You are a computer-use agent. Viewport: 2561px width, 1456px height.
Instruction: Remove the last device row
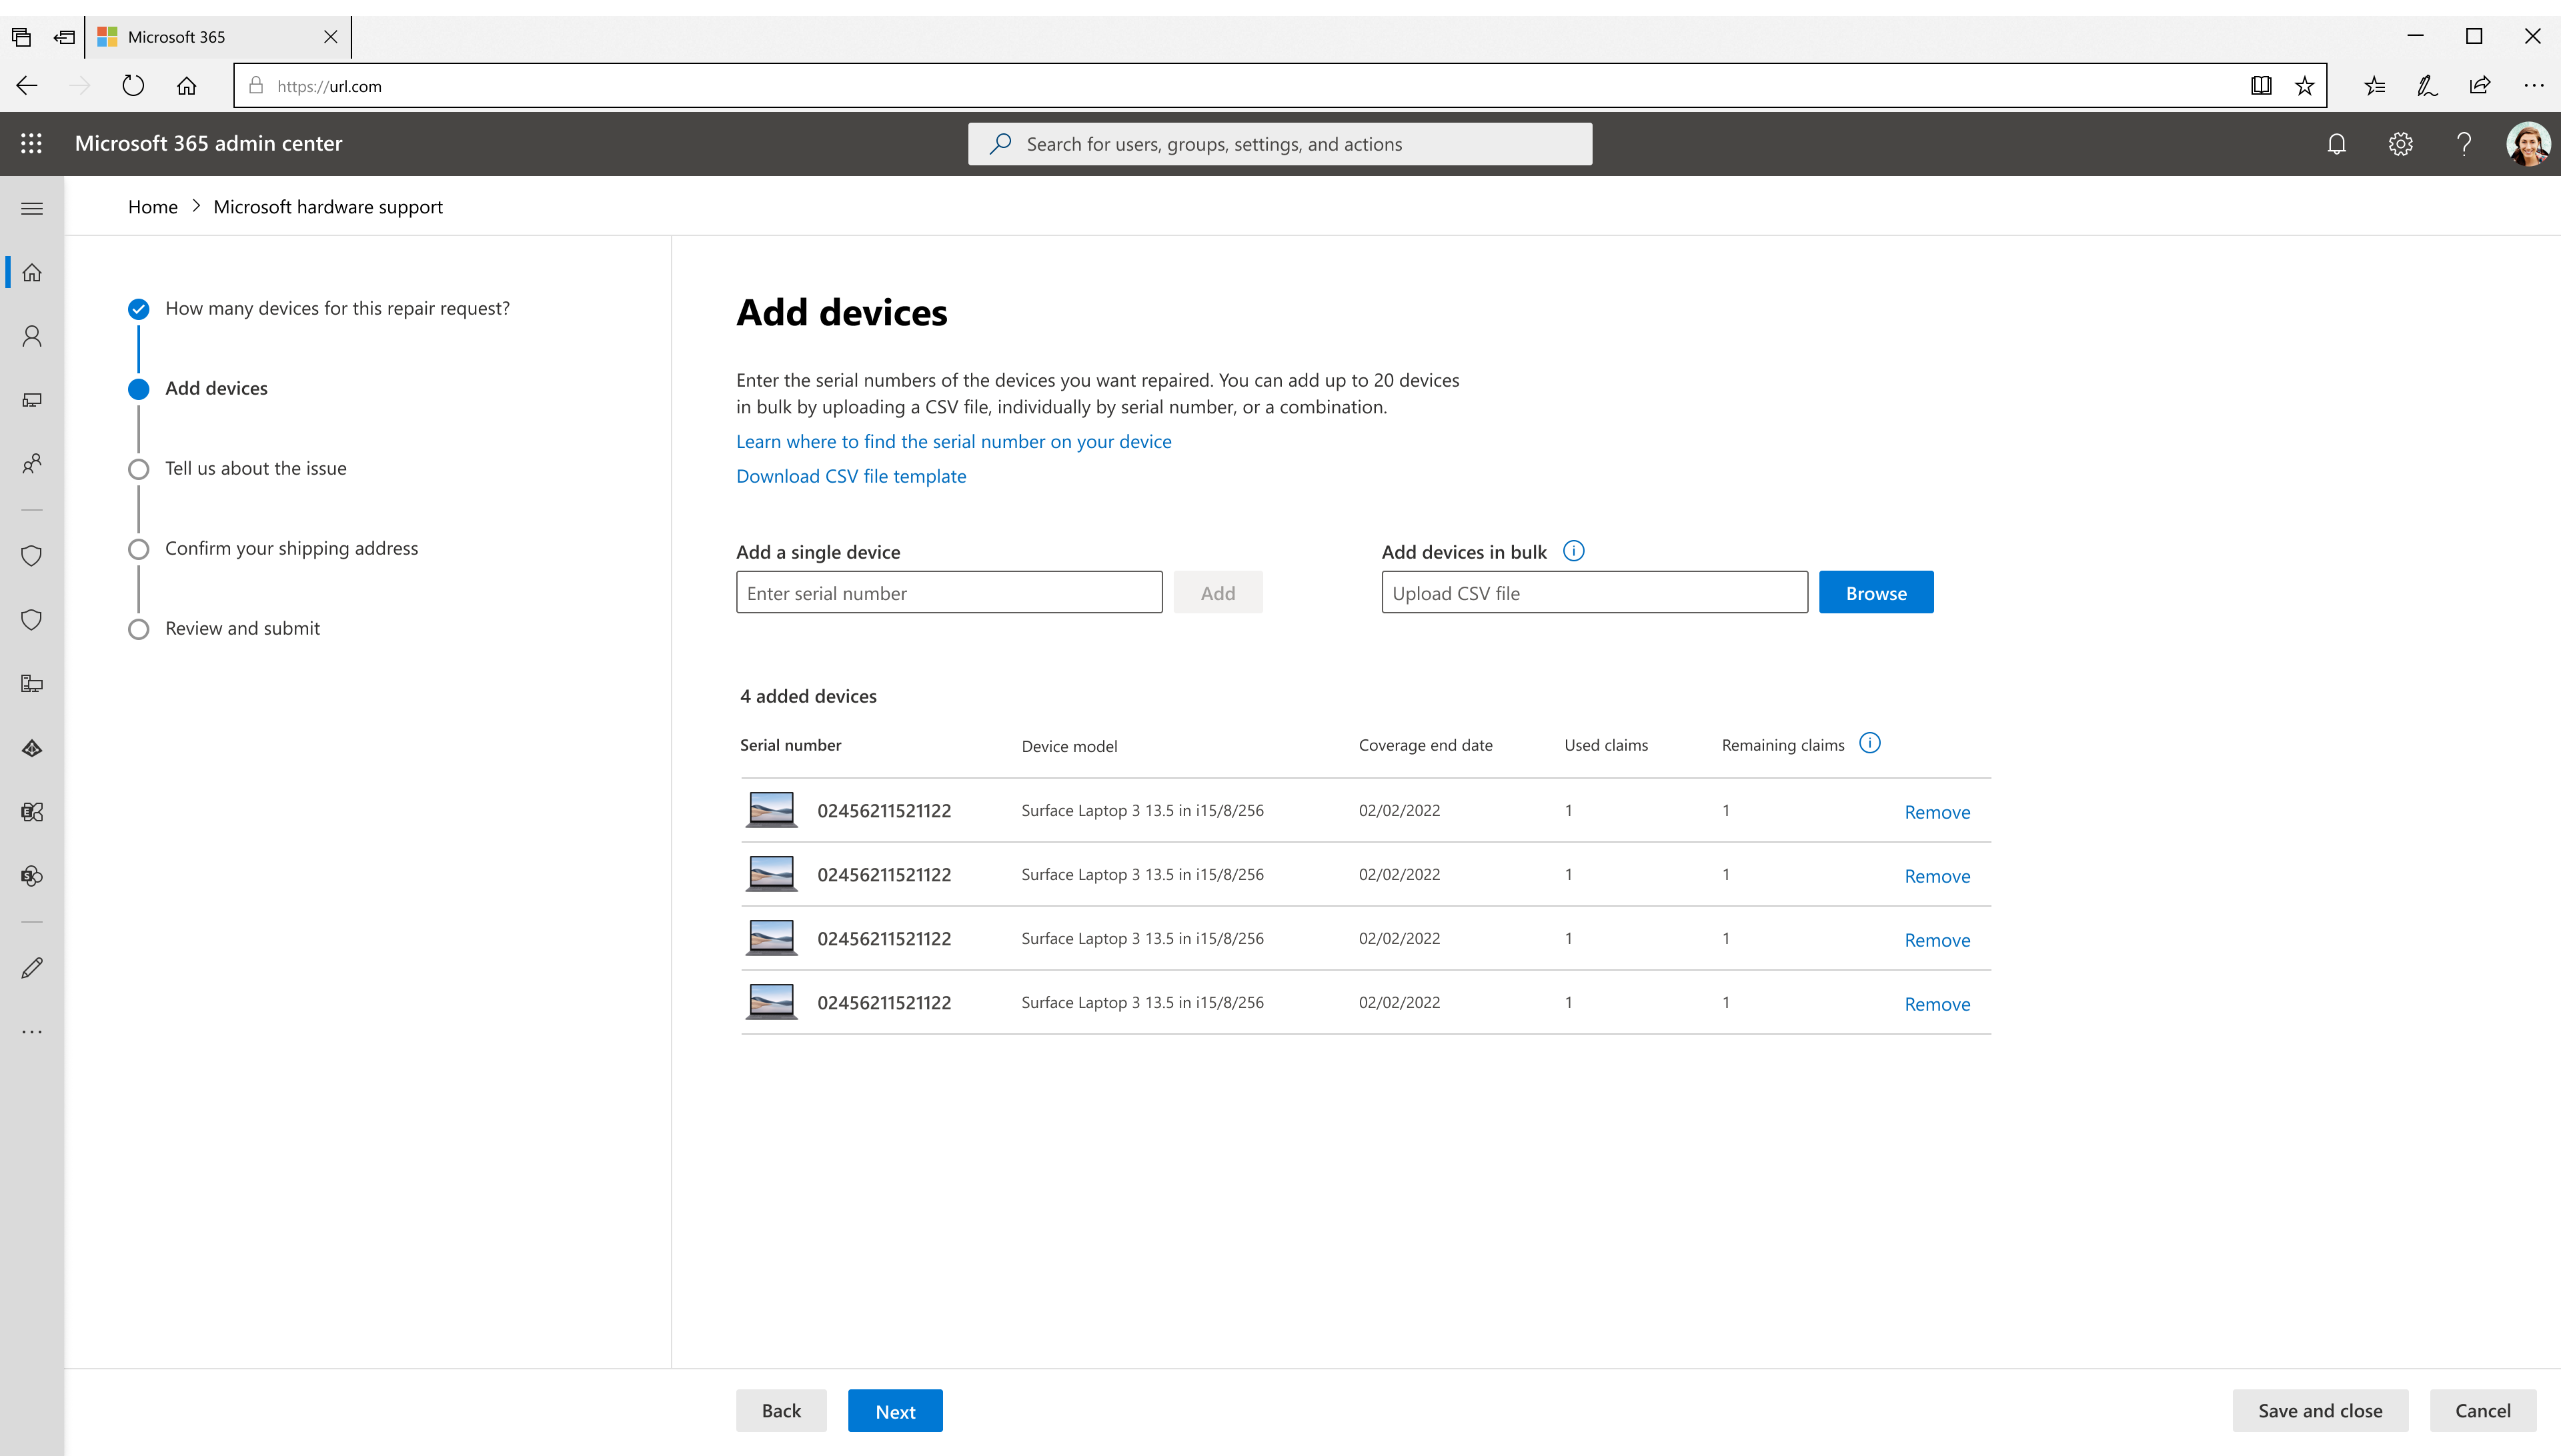(x=1937, y=1004)
